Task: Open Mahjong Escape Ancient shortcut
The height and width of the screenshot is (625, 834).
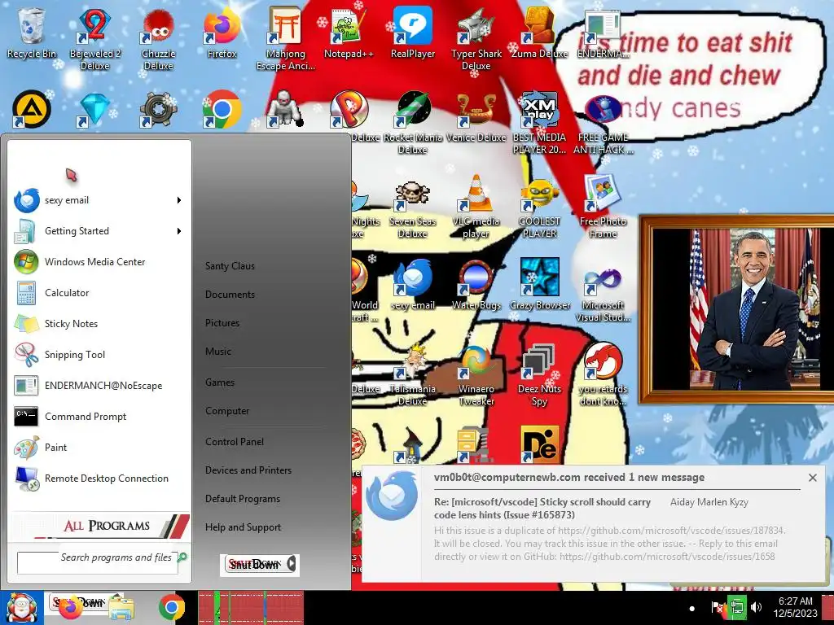Action: (x=286, y=38)
